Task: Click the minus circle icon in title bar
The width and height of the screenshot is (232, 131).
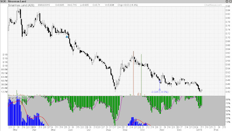Action: [227, 1]
